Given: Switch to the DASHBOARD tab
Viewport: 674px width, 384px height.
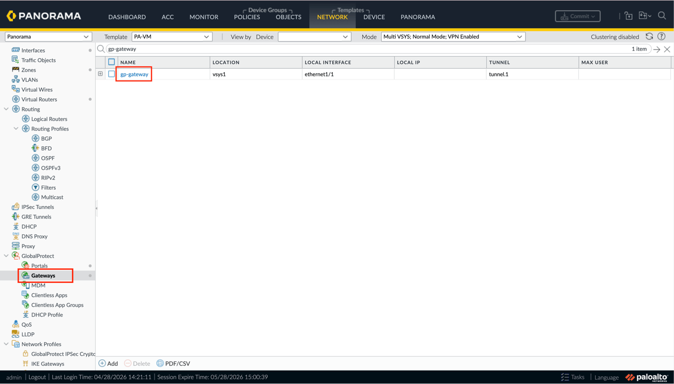Looking at the screenshot, I should coord(127,17).
